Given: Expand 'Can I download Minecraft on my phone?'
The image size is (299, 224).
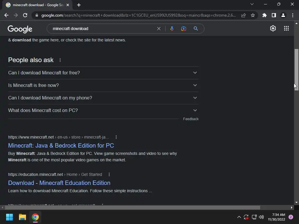Looking at the screenshot, I should pos(103,98).
